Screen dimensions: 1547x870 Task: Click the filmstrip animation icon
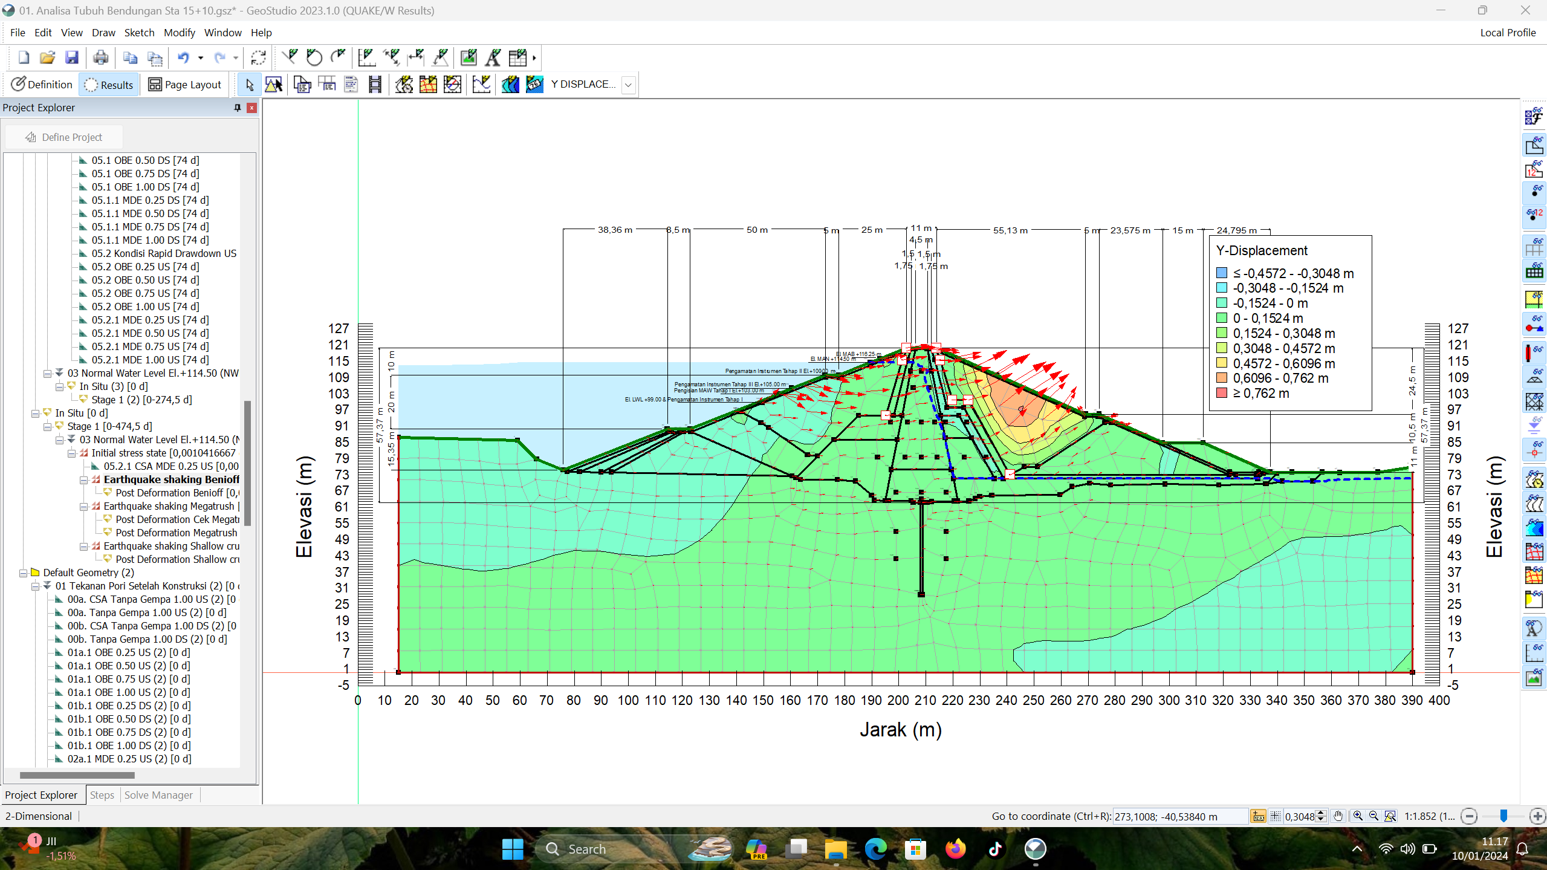(x=375, y=85)
